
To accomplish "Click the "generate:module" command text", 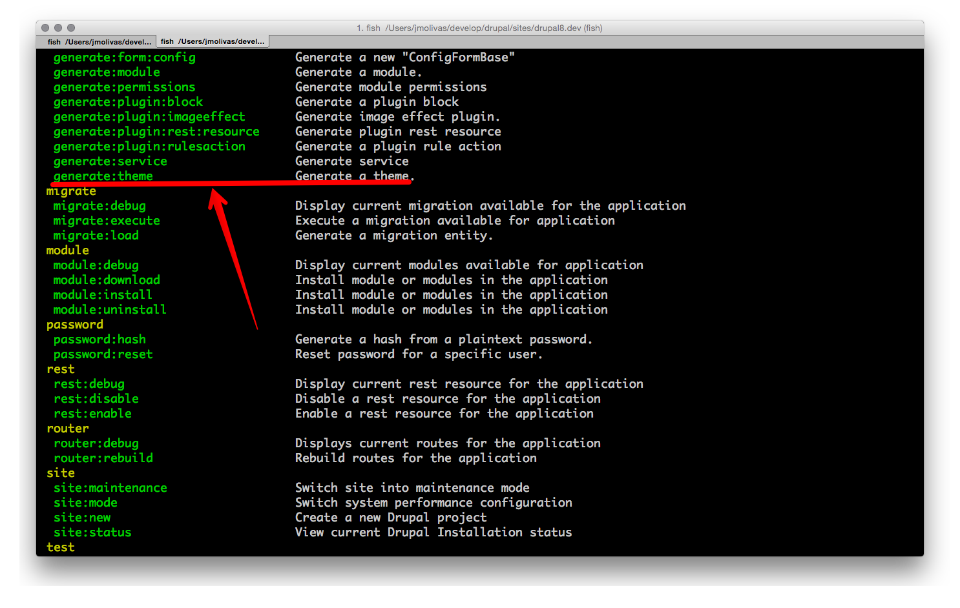I will coord(107,72).
